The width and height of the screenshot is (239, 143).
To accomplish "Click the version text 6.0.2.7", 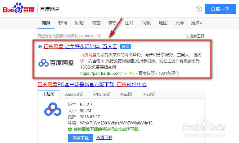I will (x=86, y=104).
